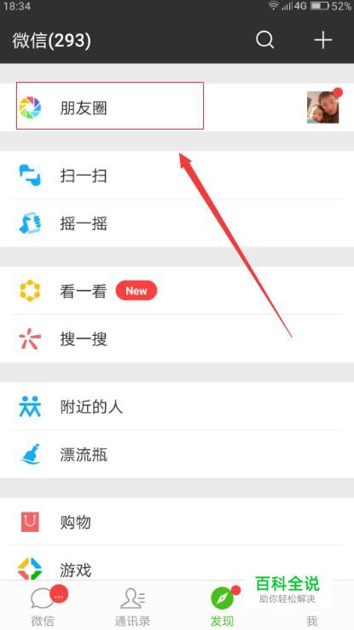Select the 发现 discover tab
The height and width of the screenshot is (630, 354).
point(222,607)
